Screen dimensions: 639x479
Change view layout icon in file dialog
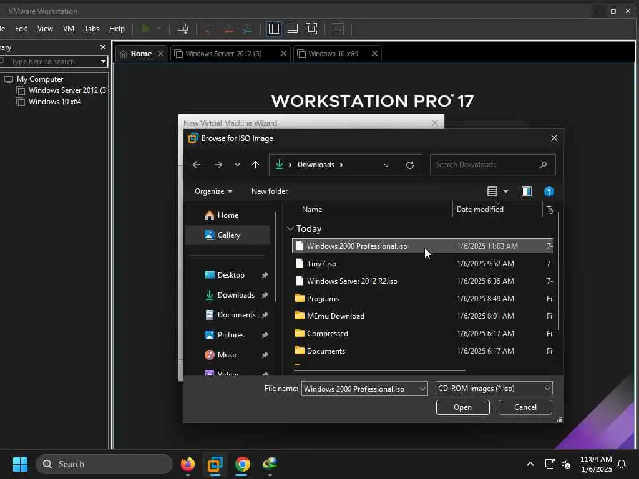click(x=492, y=191)
